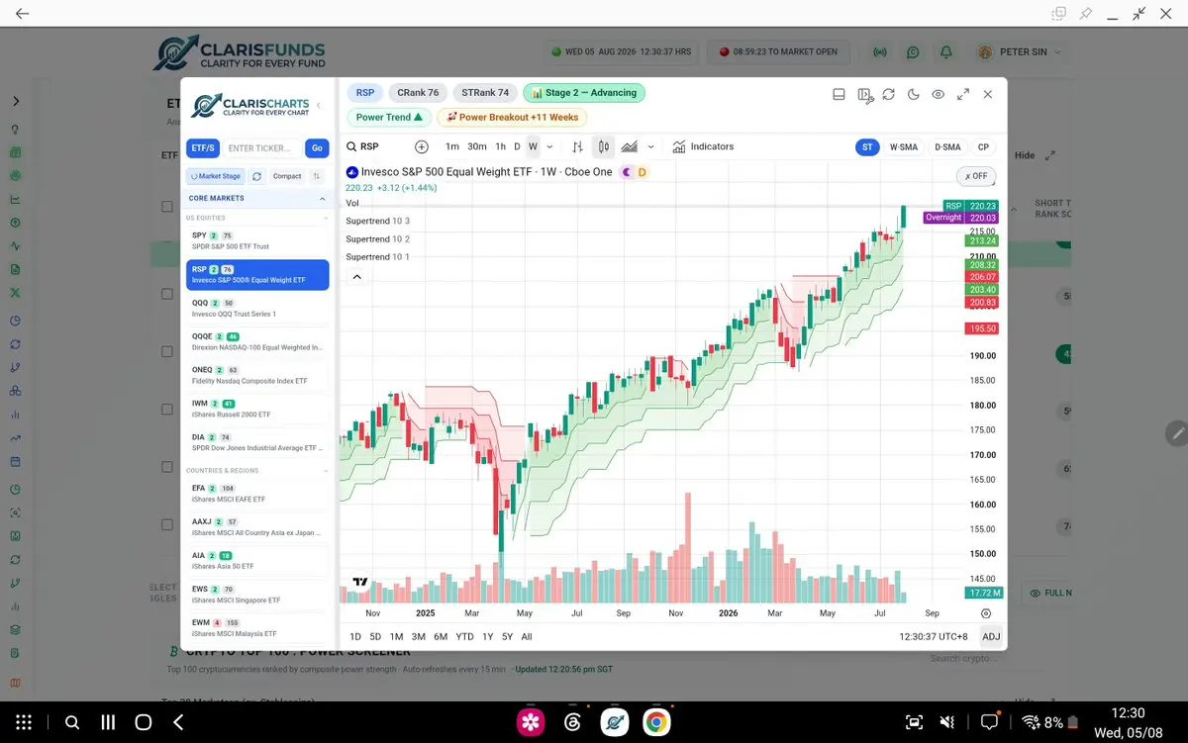1188x743 pixels.
Task: Click the Stage 2 — Advancing badge
Action: coord(584,93)
